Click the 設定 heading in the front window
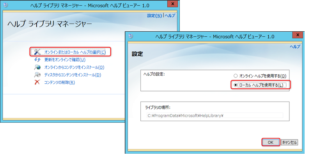 click(137, 54)
